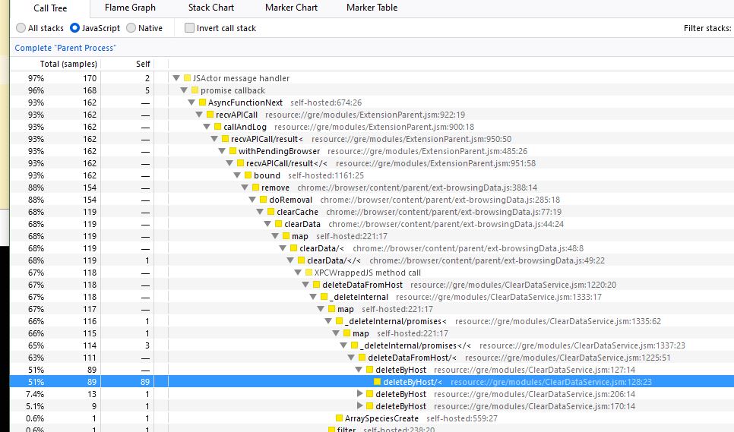Expand deleteByHost at ClearDataService.jsm:206:14
Image resolution: width=734 pixels, height=432 pixels.
(359, 394)
